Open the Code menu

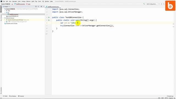(19, 1)
